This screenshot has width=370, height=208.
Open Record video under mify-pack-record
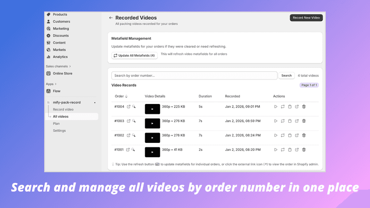[x=63, y=109]
